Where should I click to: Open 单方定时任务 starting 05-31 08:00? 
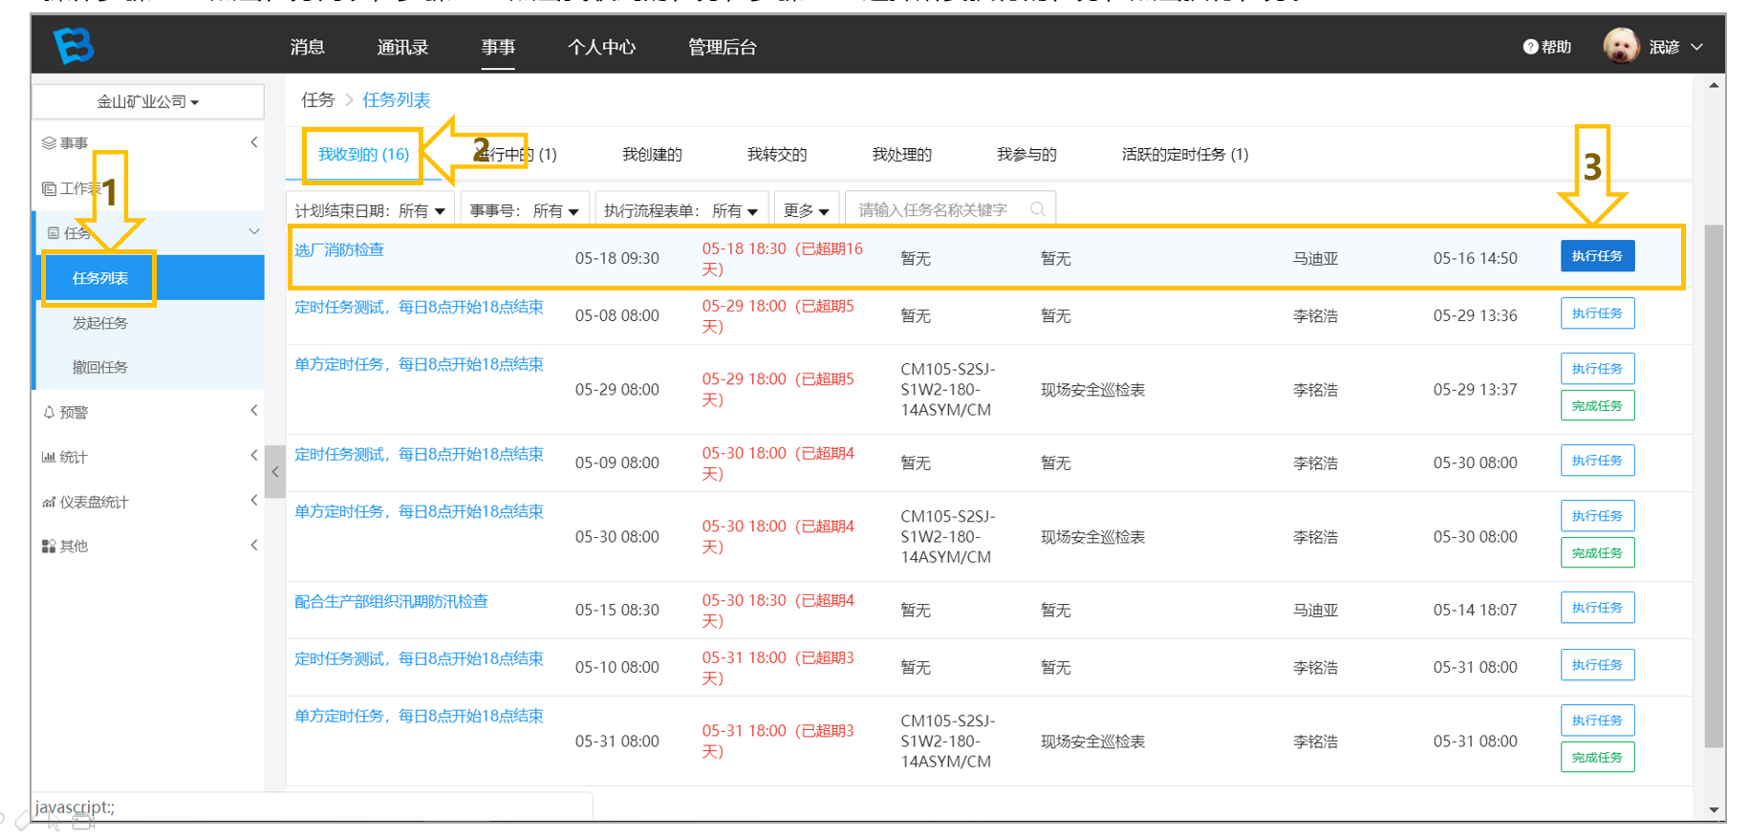point(419,716)
